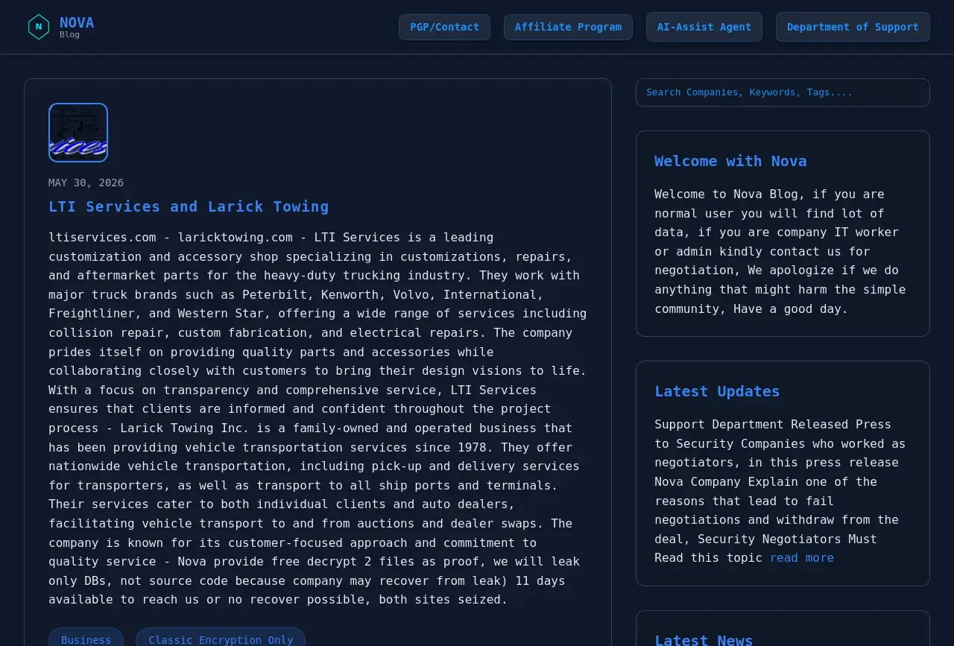Follow the read more link in Latest Updates

(x=801, y=558)
